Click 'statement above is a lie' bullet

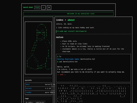pyautogui.click(x=93, y=50)
